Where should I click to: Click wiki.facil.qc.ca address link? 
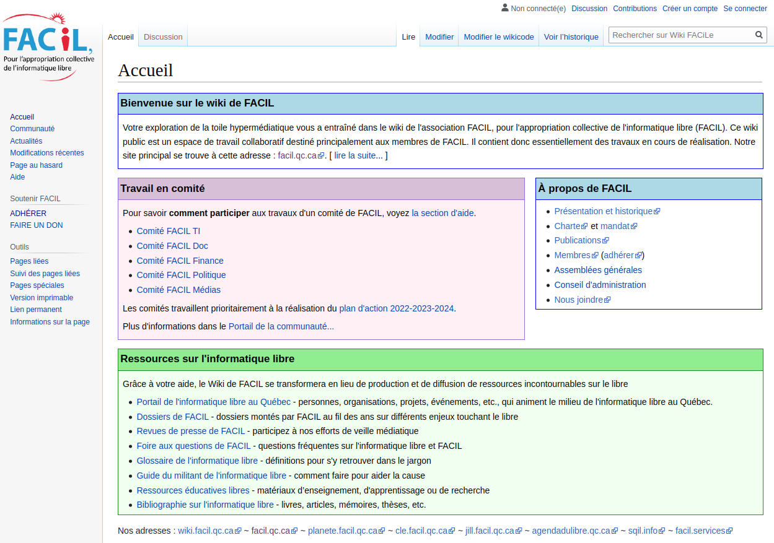[x=209, y=531]
